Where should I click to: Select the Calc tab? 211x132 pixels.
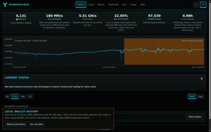(x=124, y=5)
